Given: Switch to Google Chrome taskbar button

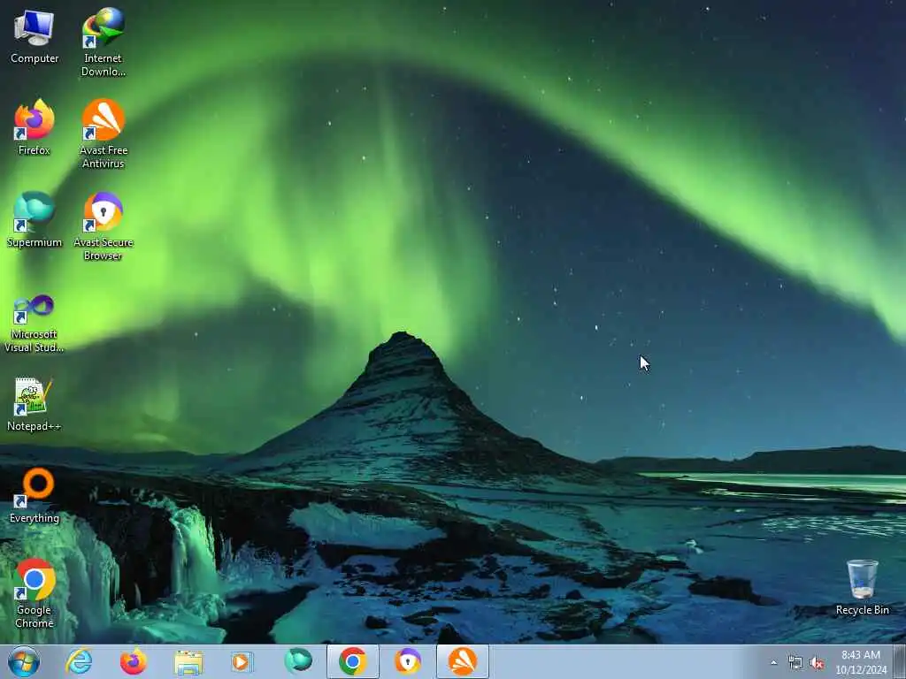Looking at the screenshot, I should point(353,661).
